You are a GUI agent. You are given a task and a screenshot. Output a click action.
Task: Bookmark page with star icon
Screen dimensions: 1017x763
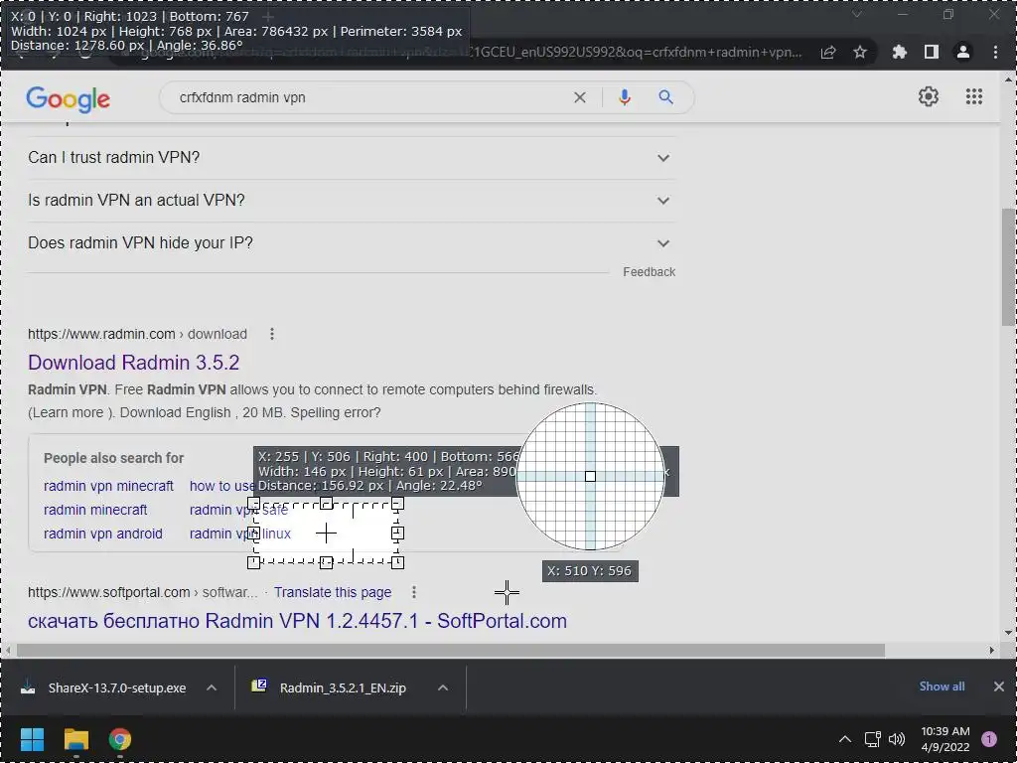click(x=860, y=52)
